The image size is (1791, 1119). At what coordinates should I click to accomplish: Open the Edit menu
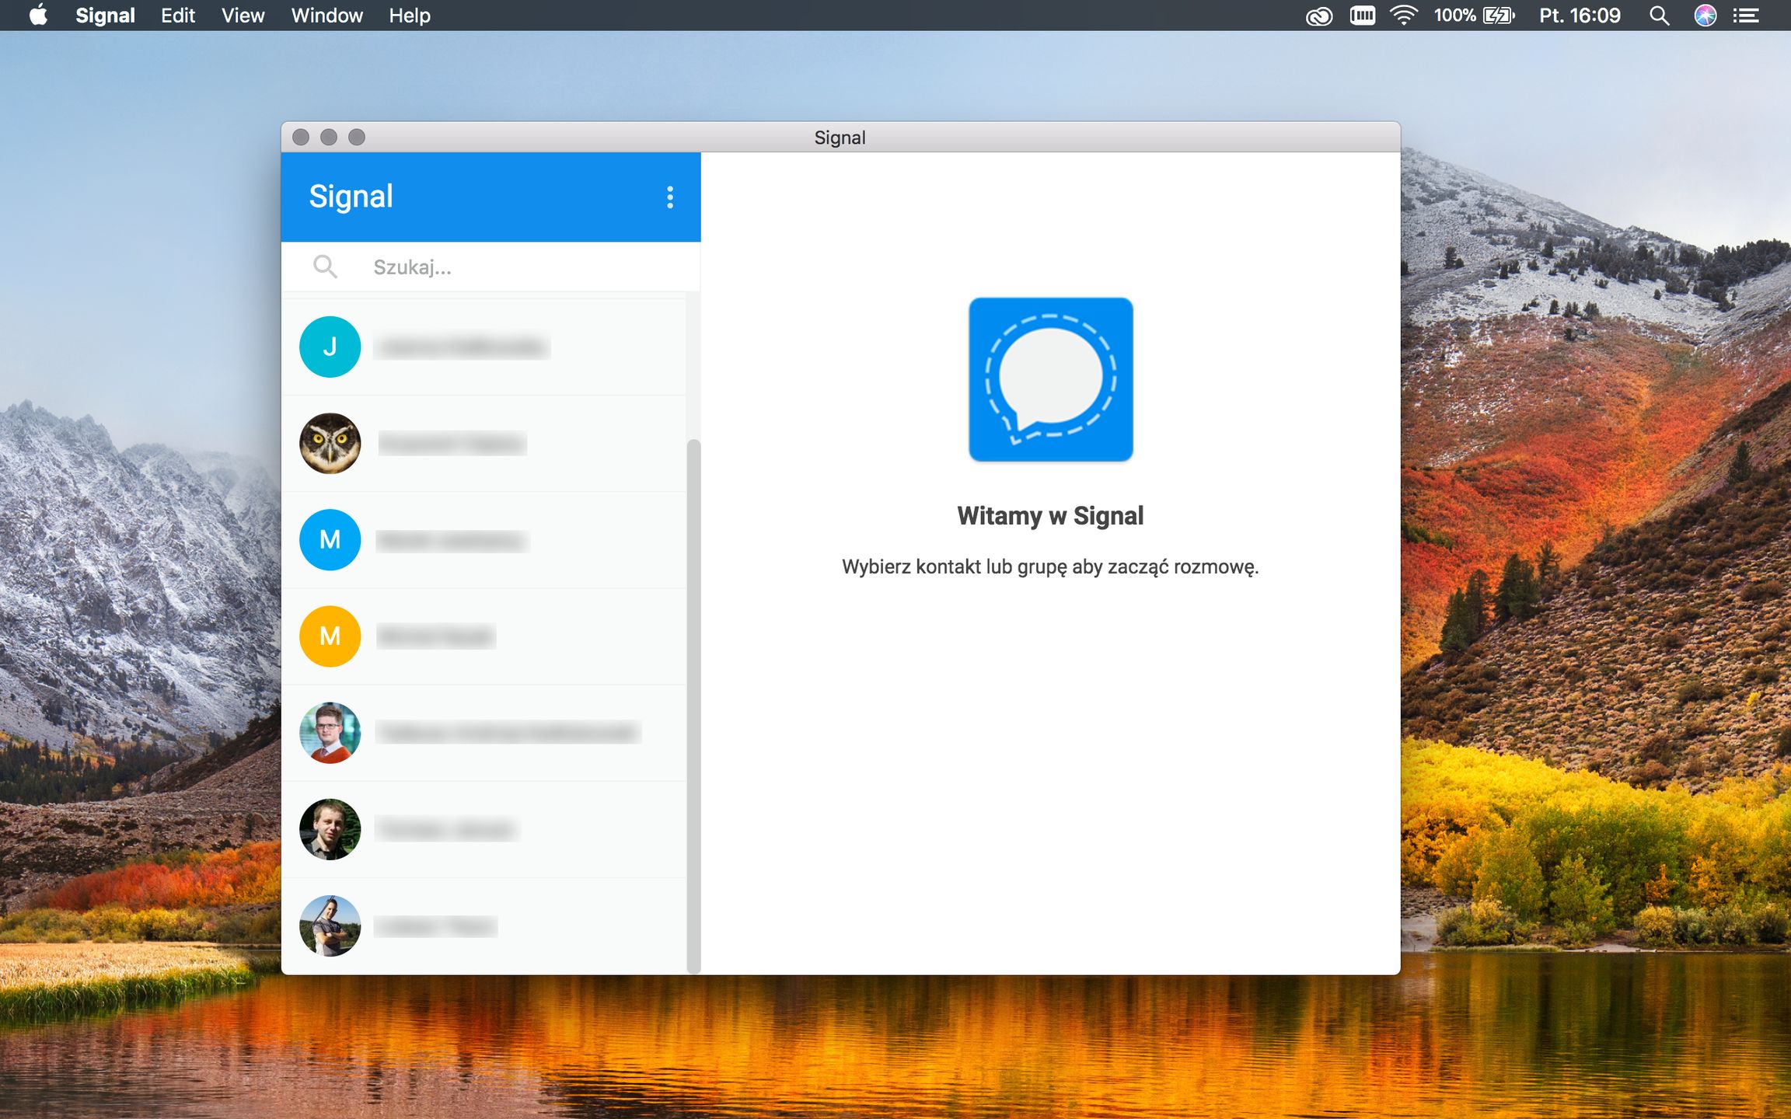tap(177, 16)
